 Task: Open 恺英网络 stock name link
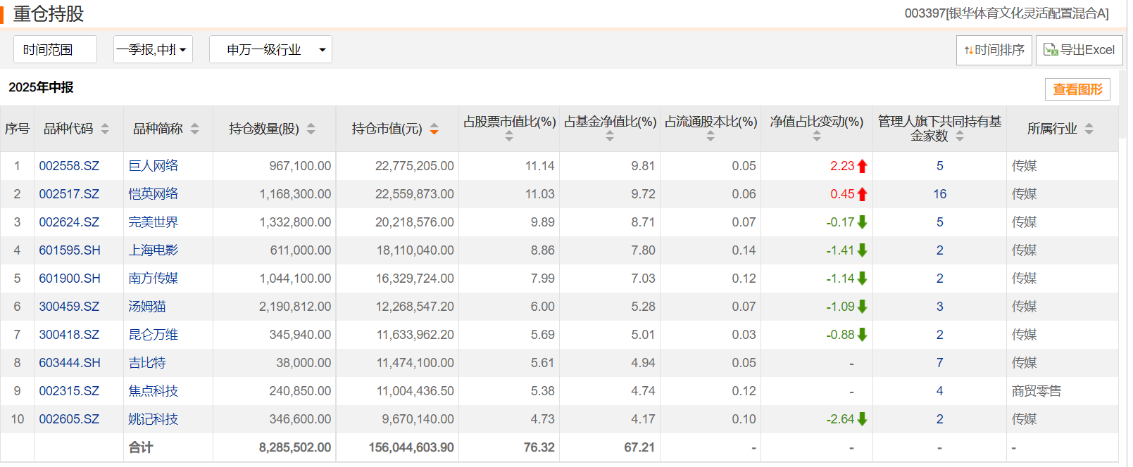[x=154, y=194]
